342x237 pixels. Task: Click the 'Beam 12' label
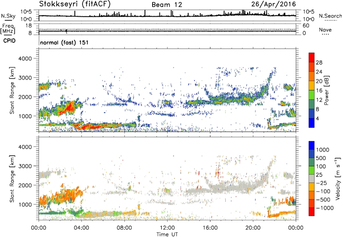pyautogui.click(x=167, y=5)
